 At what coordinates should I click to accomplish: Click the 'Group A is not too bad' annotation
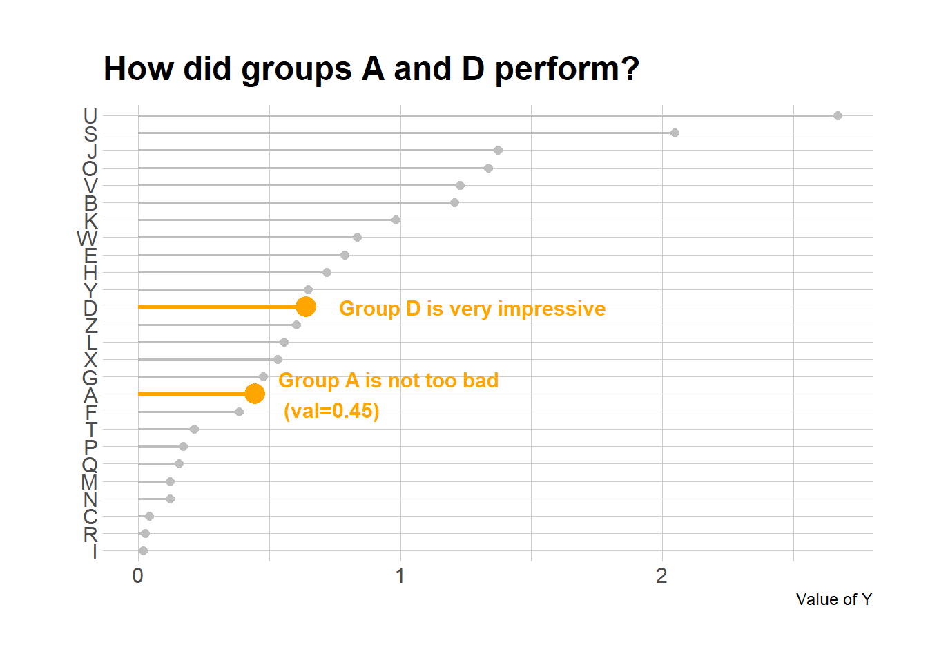[x=388, y=381]
